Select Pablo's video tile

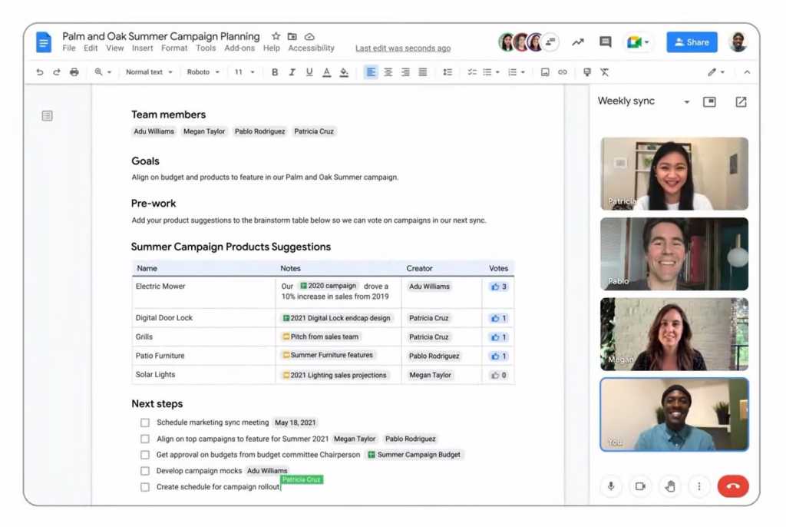(x=674, y=254)
